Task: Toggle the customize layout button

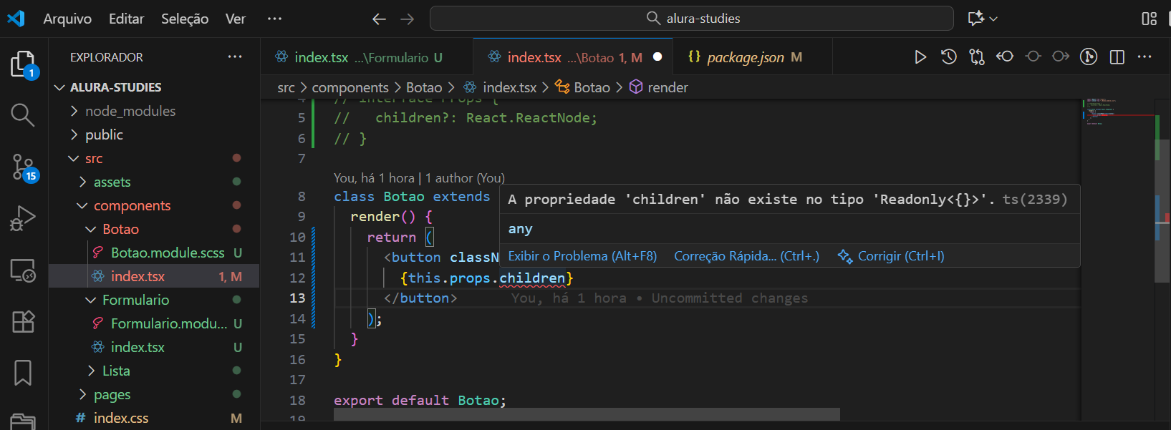Action: coord(1149,19)
